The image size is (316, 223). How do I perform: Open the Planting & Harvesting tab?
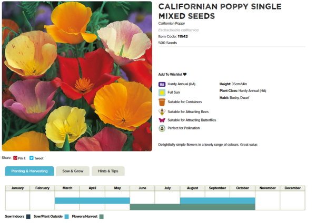click(29, 171)
